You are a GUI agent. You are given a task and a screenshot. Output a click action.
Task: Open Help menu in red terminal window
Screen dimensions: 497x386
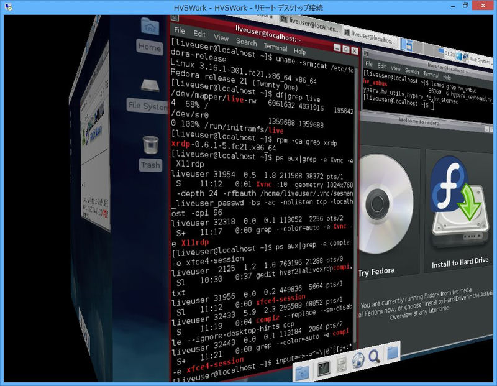point(299,52)
